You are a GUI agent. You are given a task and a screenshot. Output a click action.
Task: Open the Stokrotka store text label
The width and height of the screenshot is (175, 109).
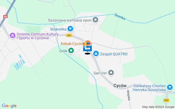tap(58, 29)
